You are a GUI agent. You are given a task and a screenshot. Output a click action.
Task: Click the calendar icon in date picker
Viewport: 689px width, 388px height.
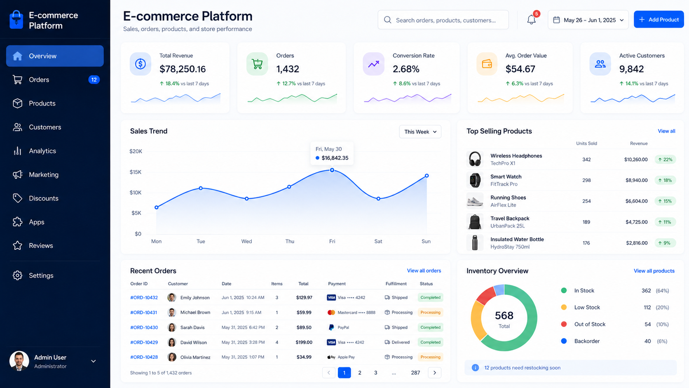coord(556,20)
